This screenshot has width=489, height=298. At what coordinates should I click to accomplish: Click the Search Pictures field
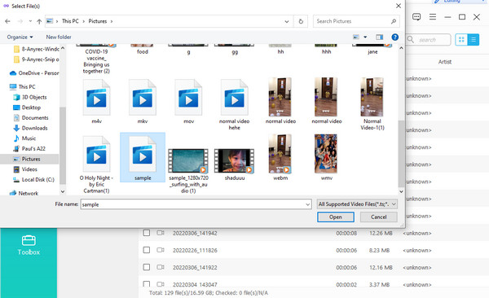[356, 21]
